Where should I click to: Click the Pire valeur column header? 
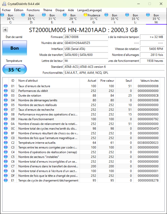click(x=106, y=81)
